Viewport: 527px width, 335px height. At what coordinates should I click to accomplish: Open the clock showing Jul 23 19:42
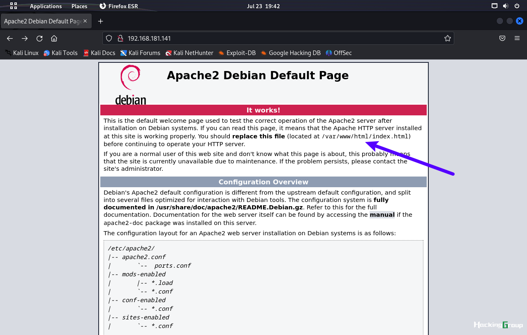tap(263, 6)
